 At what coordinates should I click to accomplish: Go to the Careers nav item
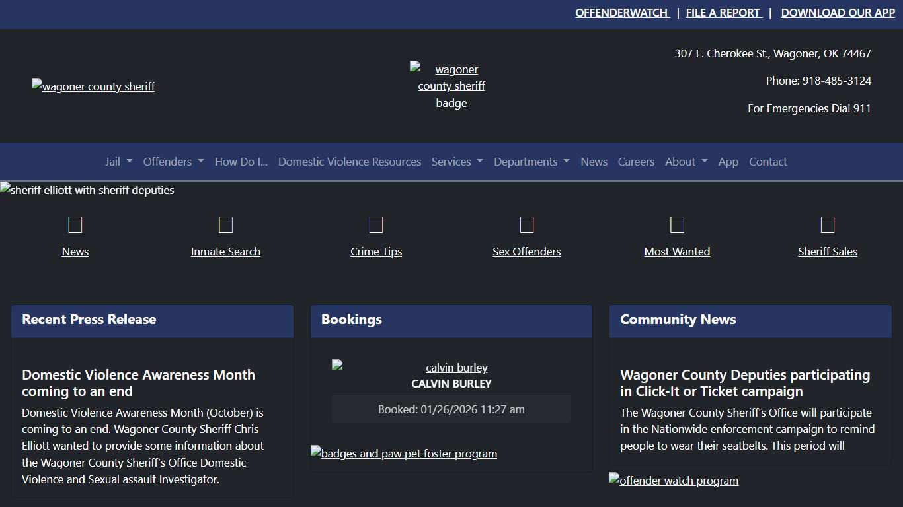point(636,162)
